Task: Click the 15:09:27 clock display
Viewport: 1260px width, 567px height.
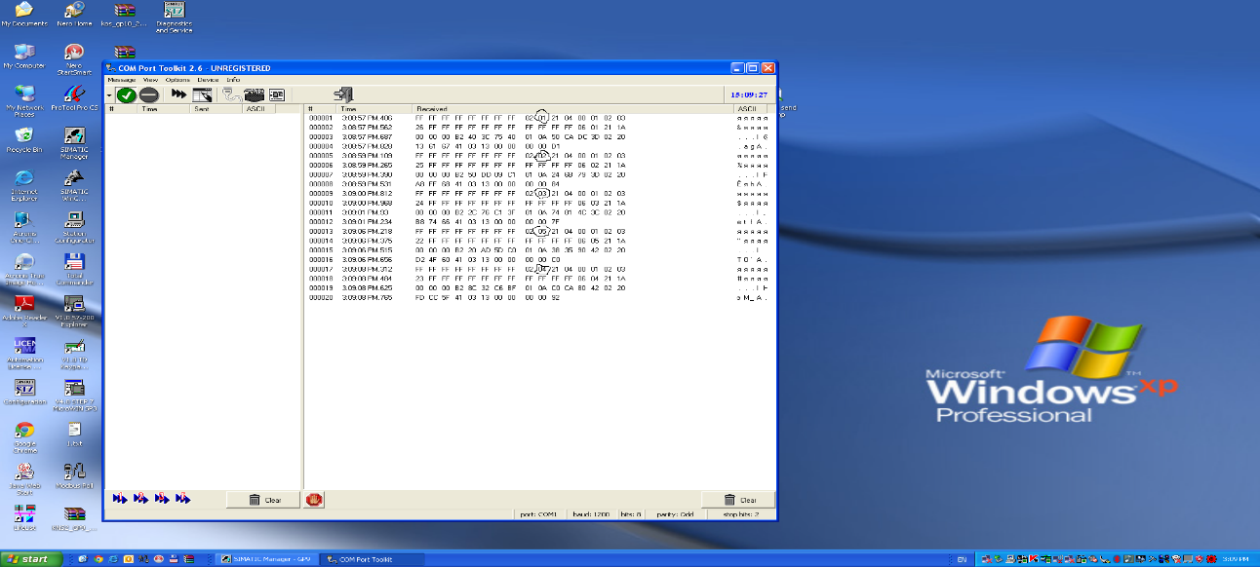Action: [x=749, y=95]
